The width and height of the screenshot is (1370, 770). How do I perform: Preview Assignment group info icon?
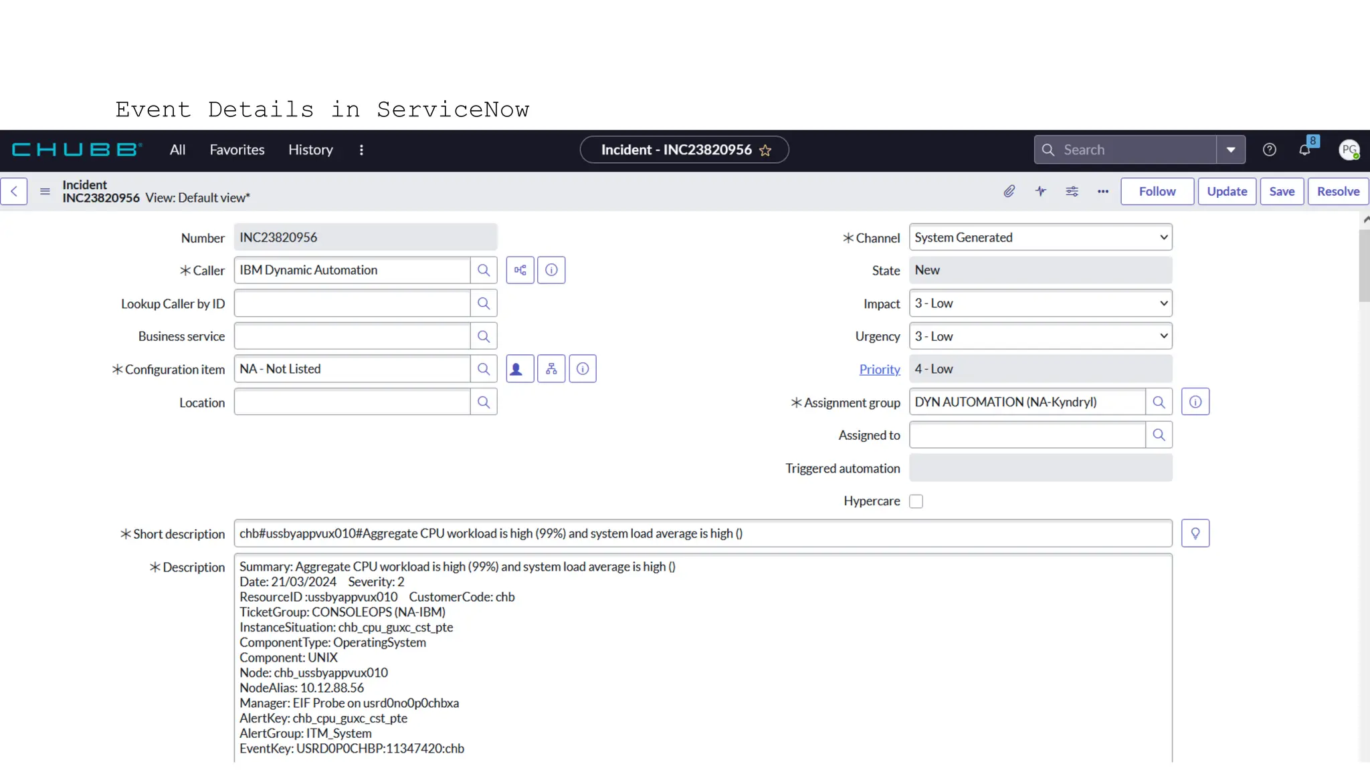1195,402
